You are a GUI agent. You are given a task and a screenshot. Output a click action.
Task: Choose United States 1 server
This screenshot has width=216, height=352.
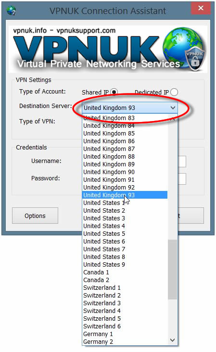pos(125,203)
